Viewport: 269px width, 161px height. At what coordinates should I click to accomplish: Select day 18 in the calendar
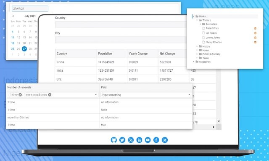(13, 43)
